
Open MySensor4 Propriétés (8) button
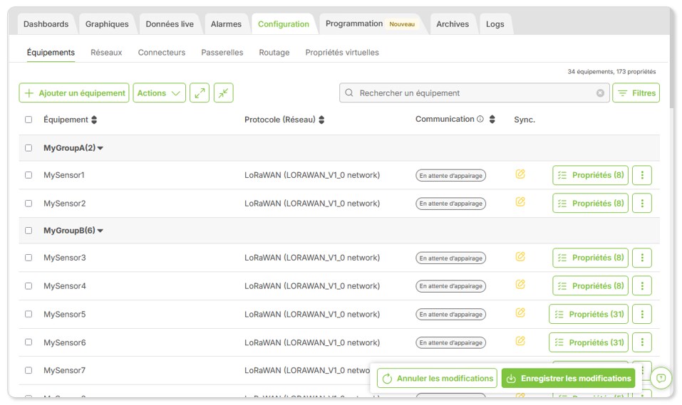(590, 286)
